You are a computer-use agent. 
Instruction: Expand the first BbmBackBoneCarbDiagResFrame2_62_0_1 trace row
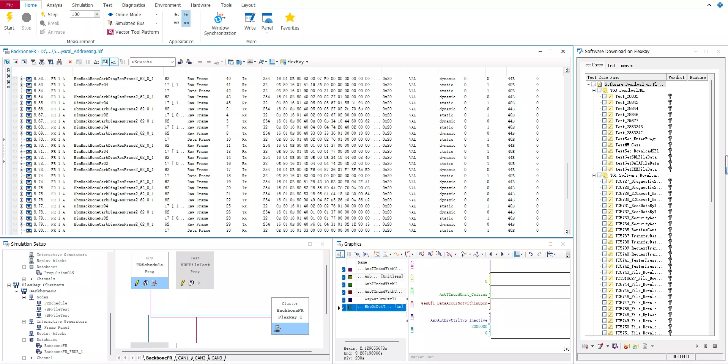21,79
